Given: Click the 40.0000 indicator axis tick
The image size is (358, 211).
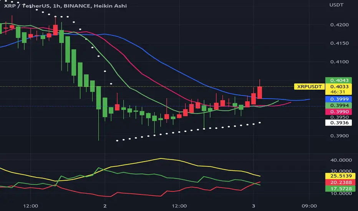Looking at the screenshot, I should click(341, 160).
